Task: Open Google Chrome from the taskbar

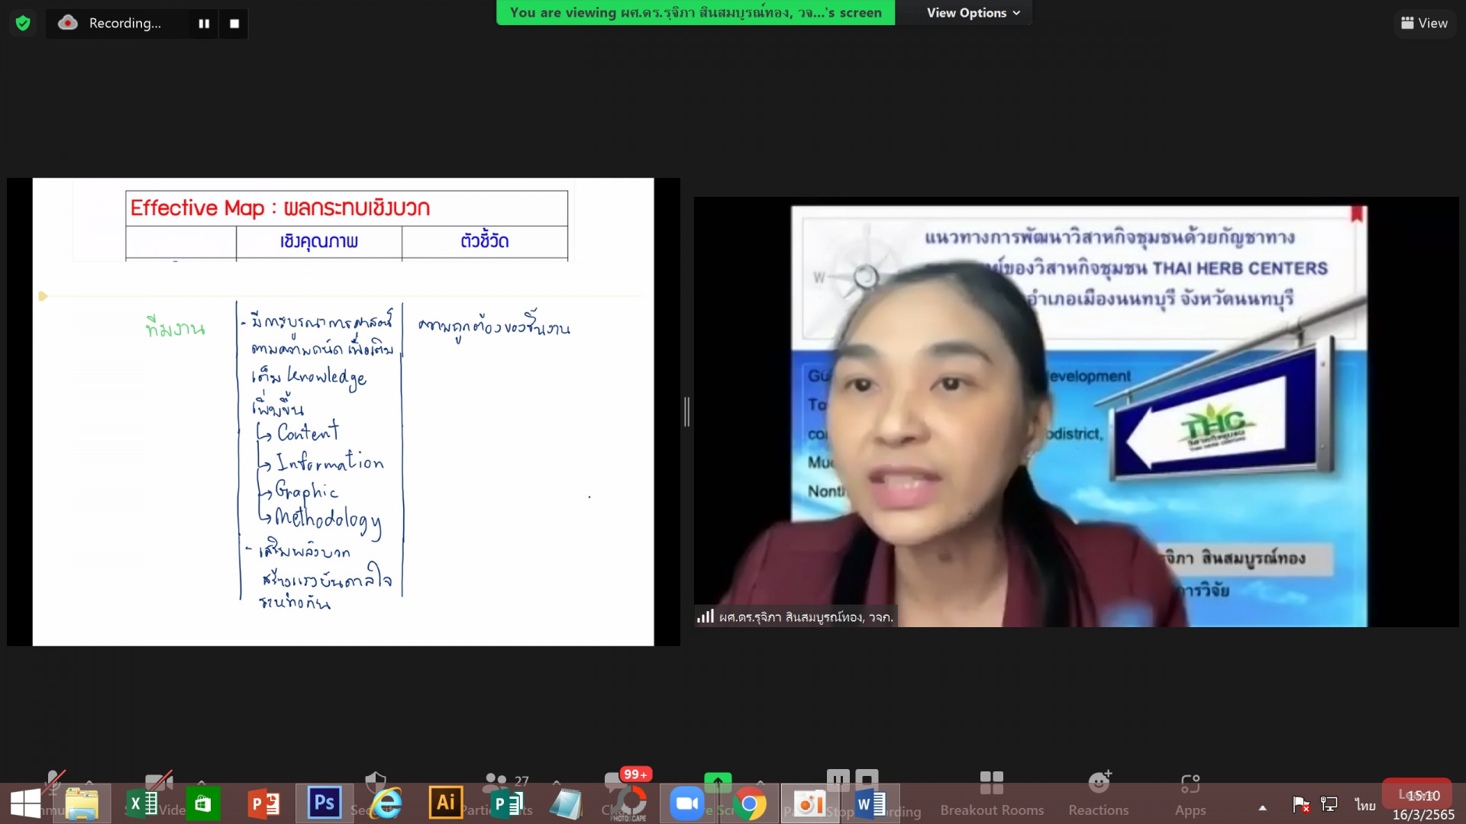Action: point(750,804)
